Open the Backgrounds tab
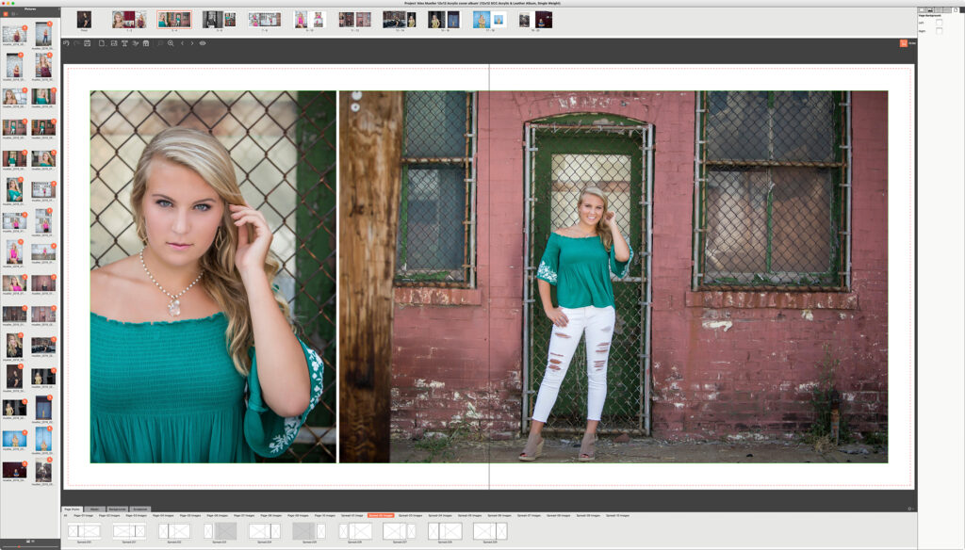Screen dimensions: 965x550 click(118, 509)
